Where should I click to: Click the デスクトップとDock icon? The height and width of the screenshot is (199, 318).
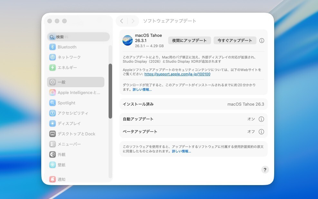53,134
